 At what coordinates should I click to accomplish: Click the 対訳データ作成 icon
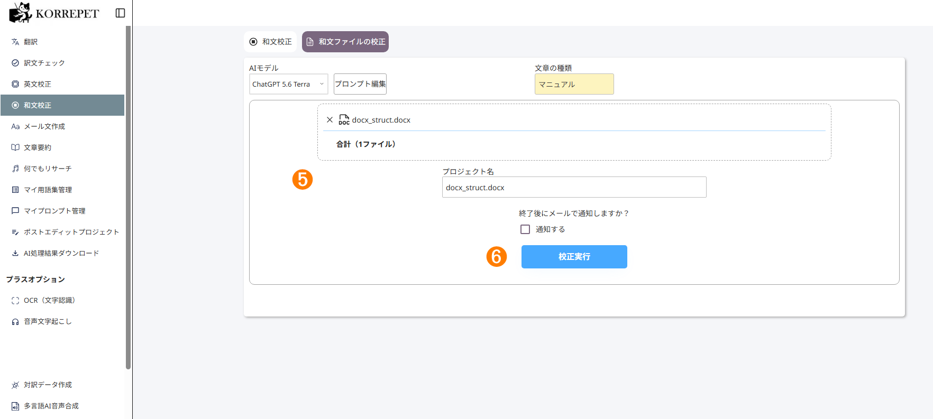point(15,385)
